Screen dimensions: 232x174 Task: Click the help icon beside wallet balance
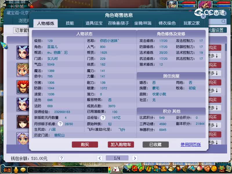(61, 158)
